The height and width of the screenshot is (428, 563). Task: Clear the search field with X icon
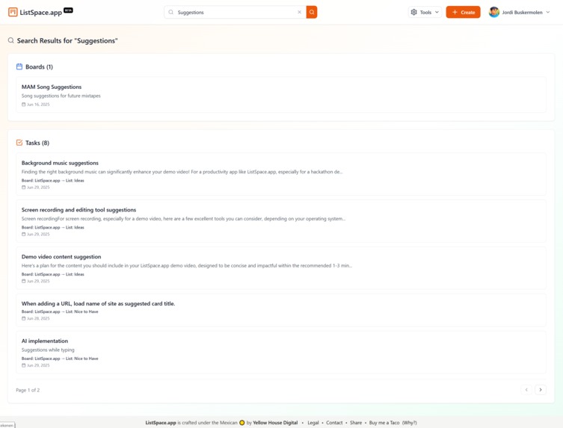300,12
